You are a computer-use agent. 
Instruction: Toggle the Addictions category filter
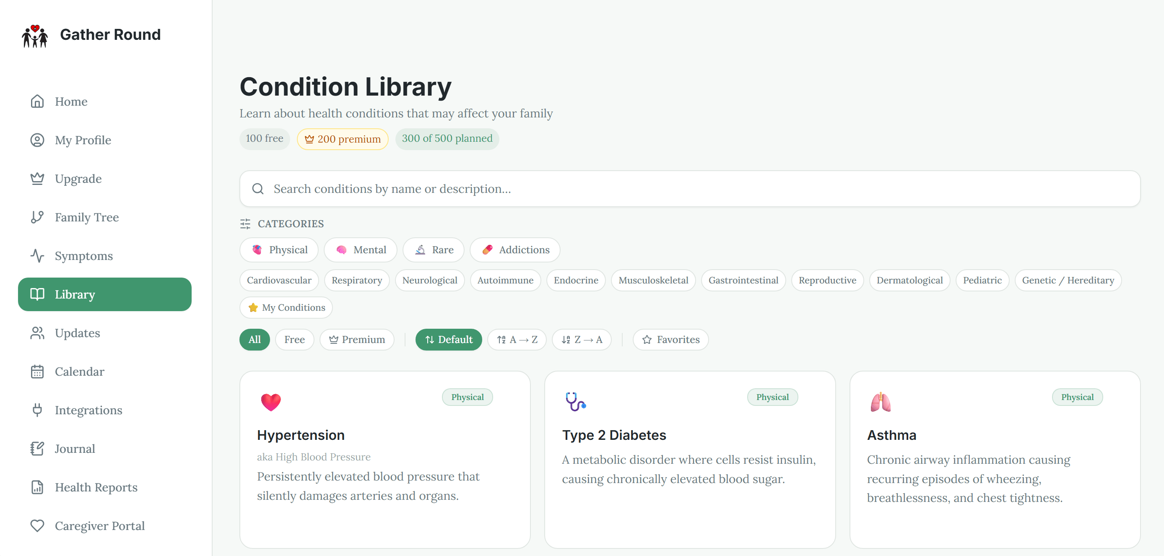pos(514,250)
